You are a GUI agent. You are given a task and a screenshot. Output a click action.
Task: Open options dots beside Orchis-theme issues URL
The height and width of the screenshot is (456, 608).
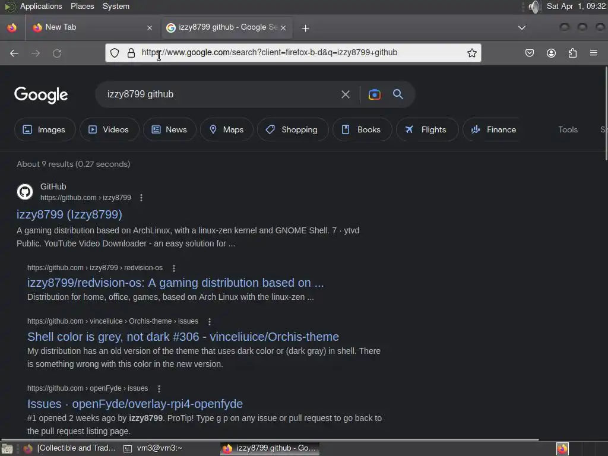[210, 321]
